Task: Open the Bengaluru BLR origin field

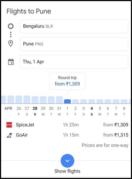Action: (x=74, y=26)
